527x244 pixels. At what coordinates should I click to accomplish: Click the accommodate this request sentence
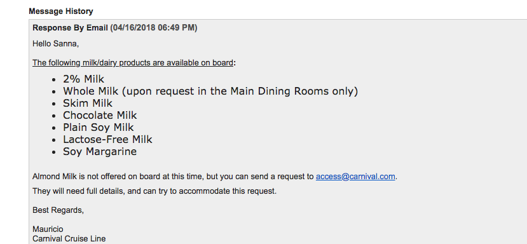click(x=154, y=191)
